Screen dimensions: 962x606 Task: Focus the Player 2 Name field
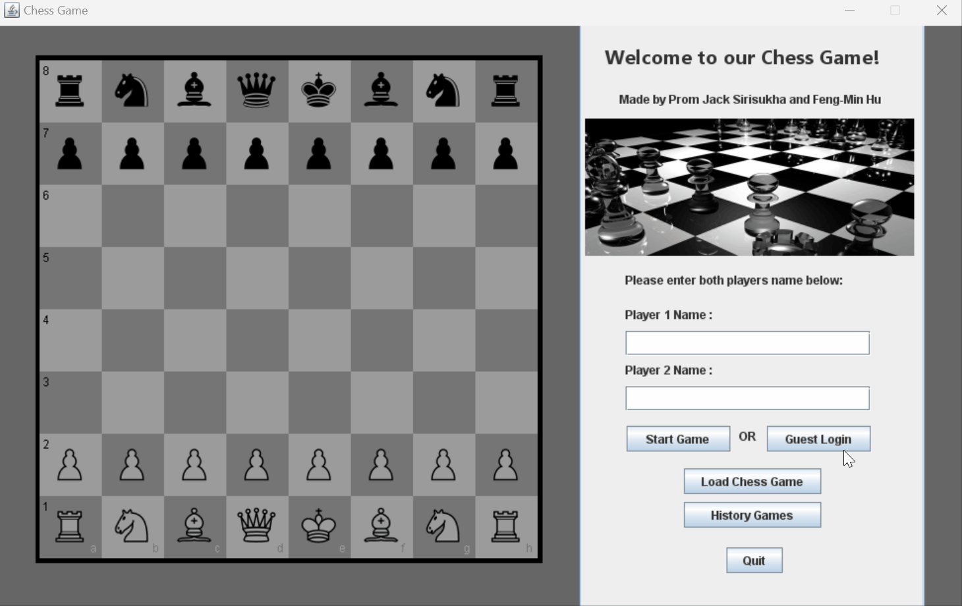[x=747, y=399]
